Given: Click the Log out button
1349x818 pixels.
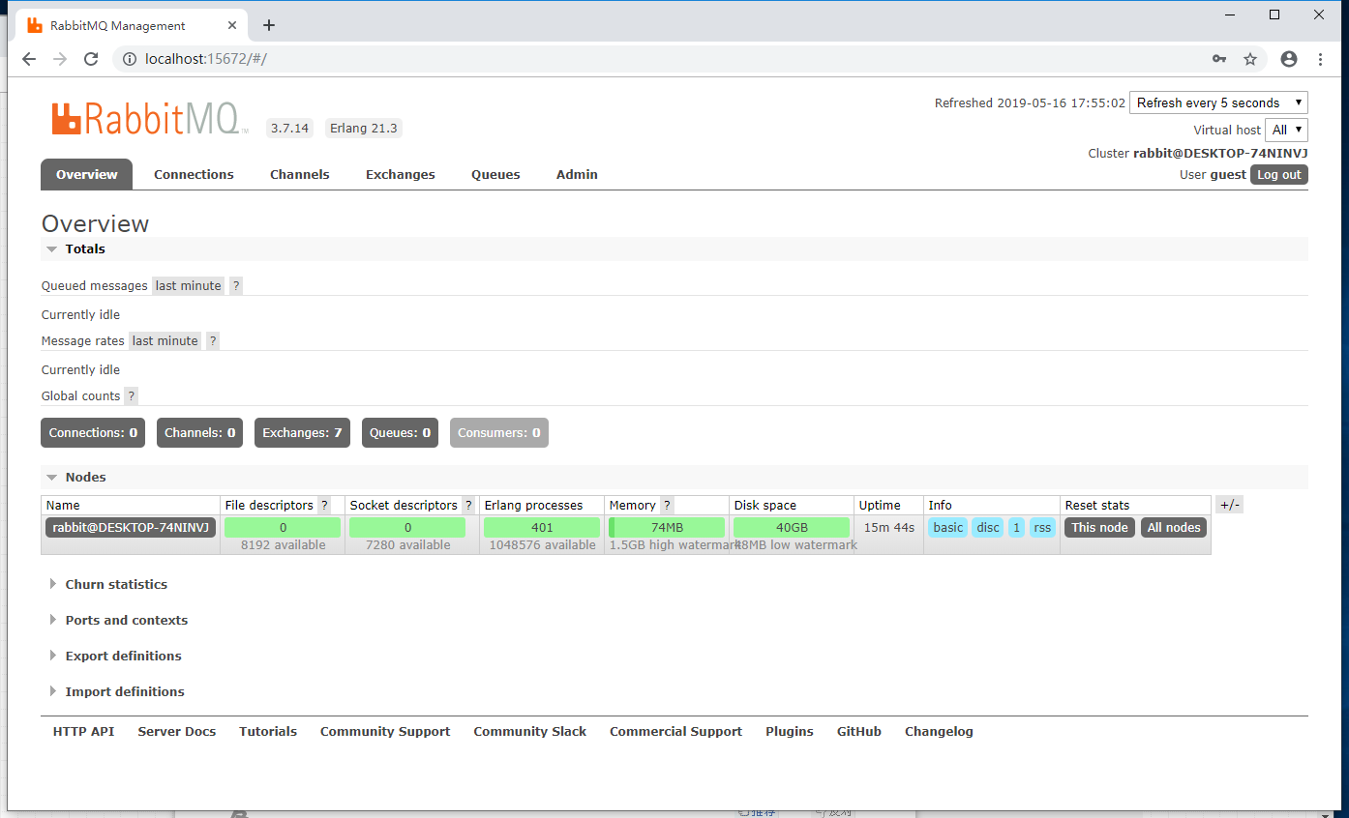Looking at the screenshot, I should [x=1279, y=174].
